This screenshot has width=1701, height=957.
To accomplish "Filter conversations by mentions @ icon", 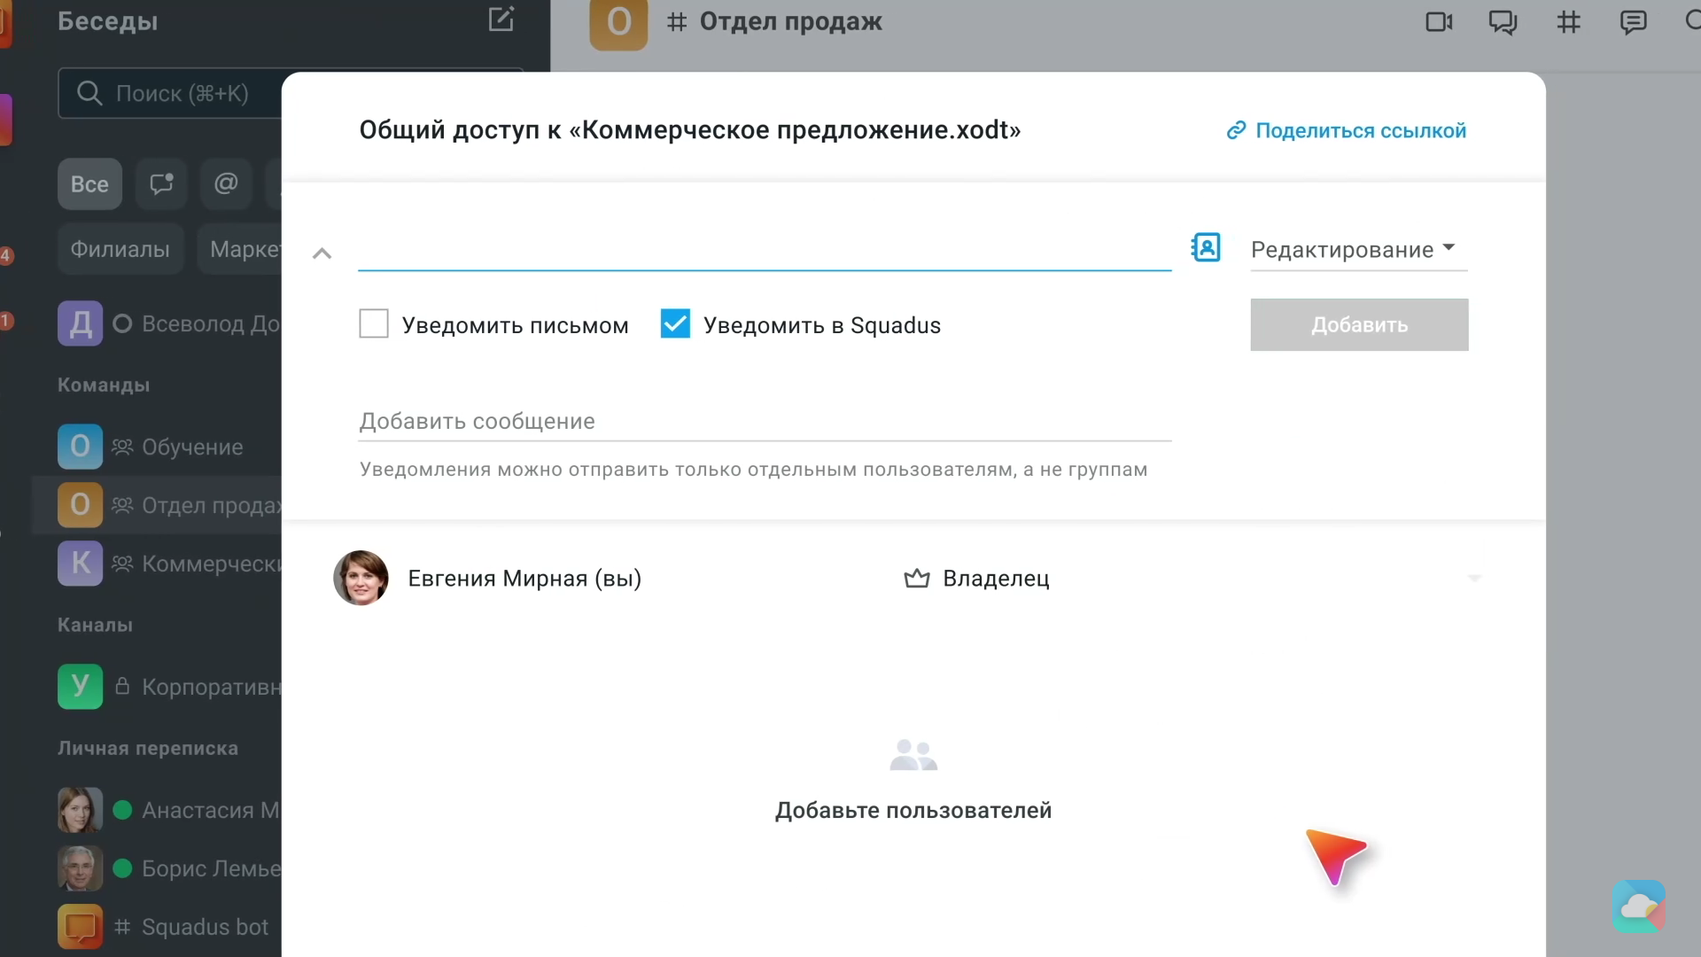I will pos(226,184).
